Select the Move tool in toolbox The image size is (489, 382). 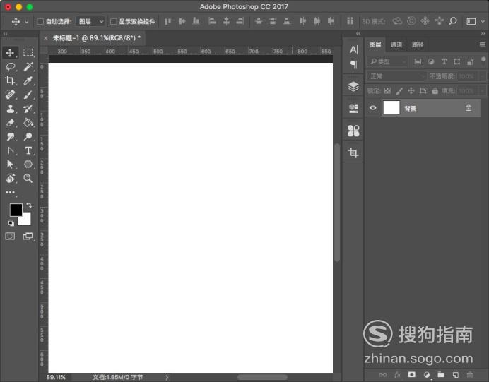pyautogui.click(x=10, y=53)
